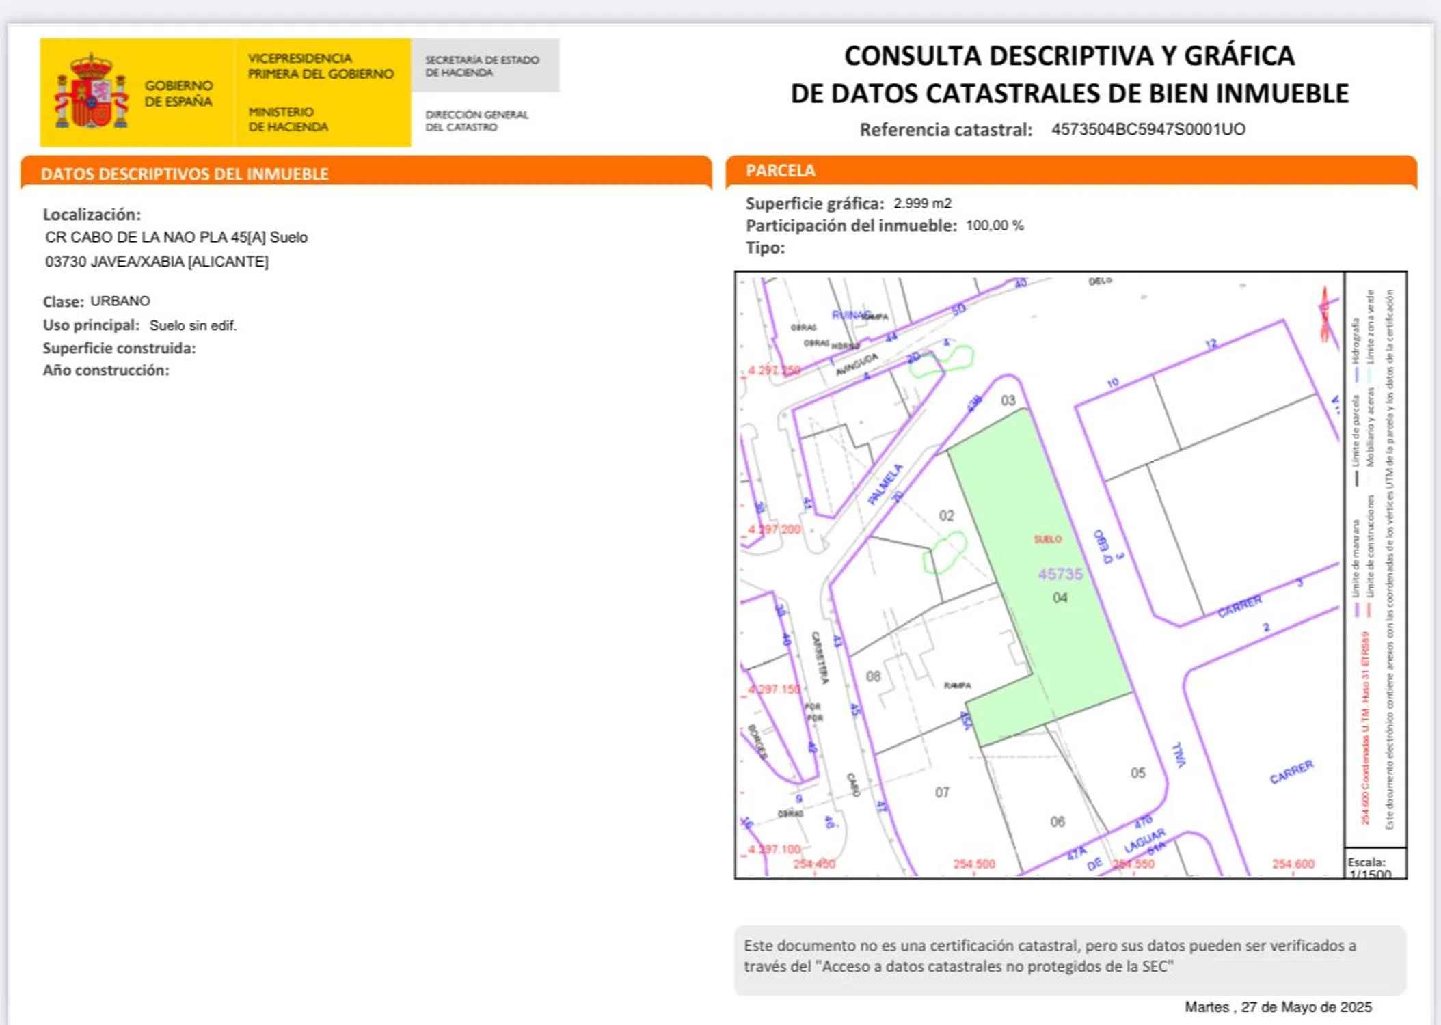Viewport: 1441px width, 1025px height.
Task: Click parcel label 08 on the map
Action: click(x=873, y=676)
